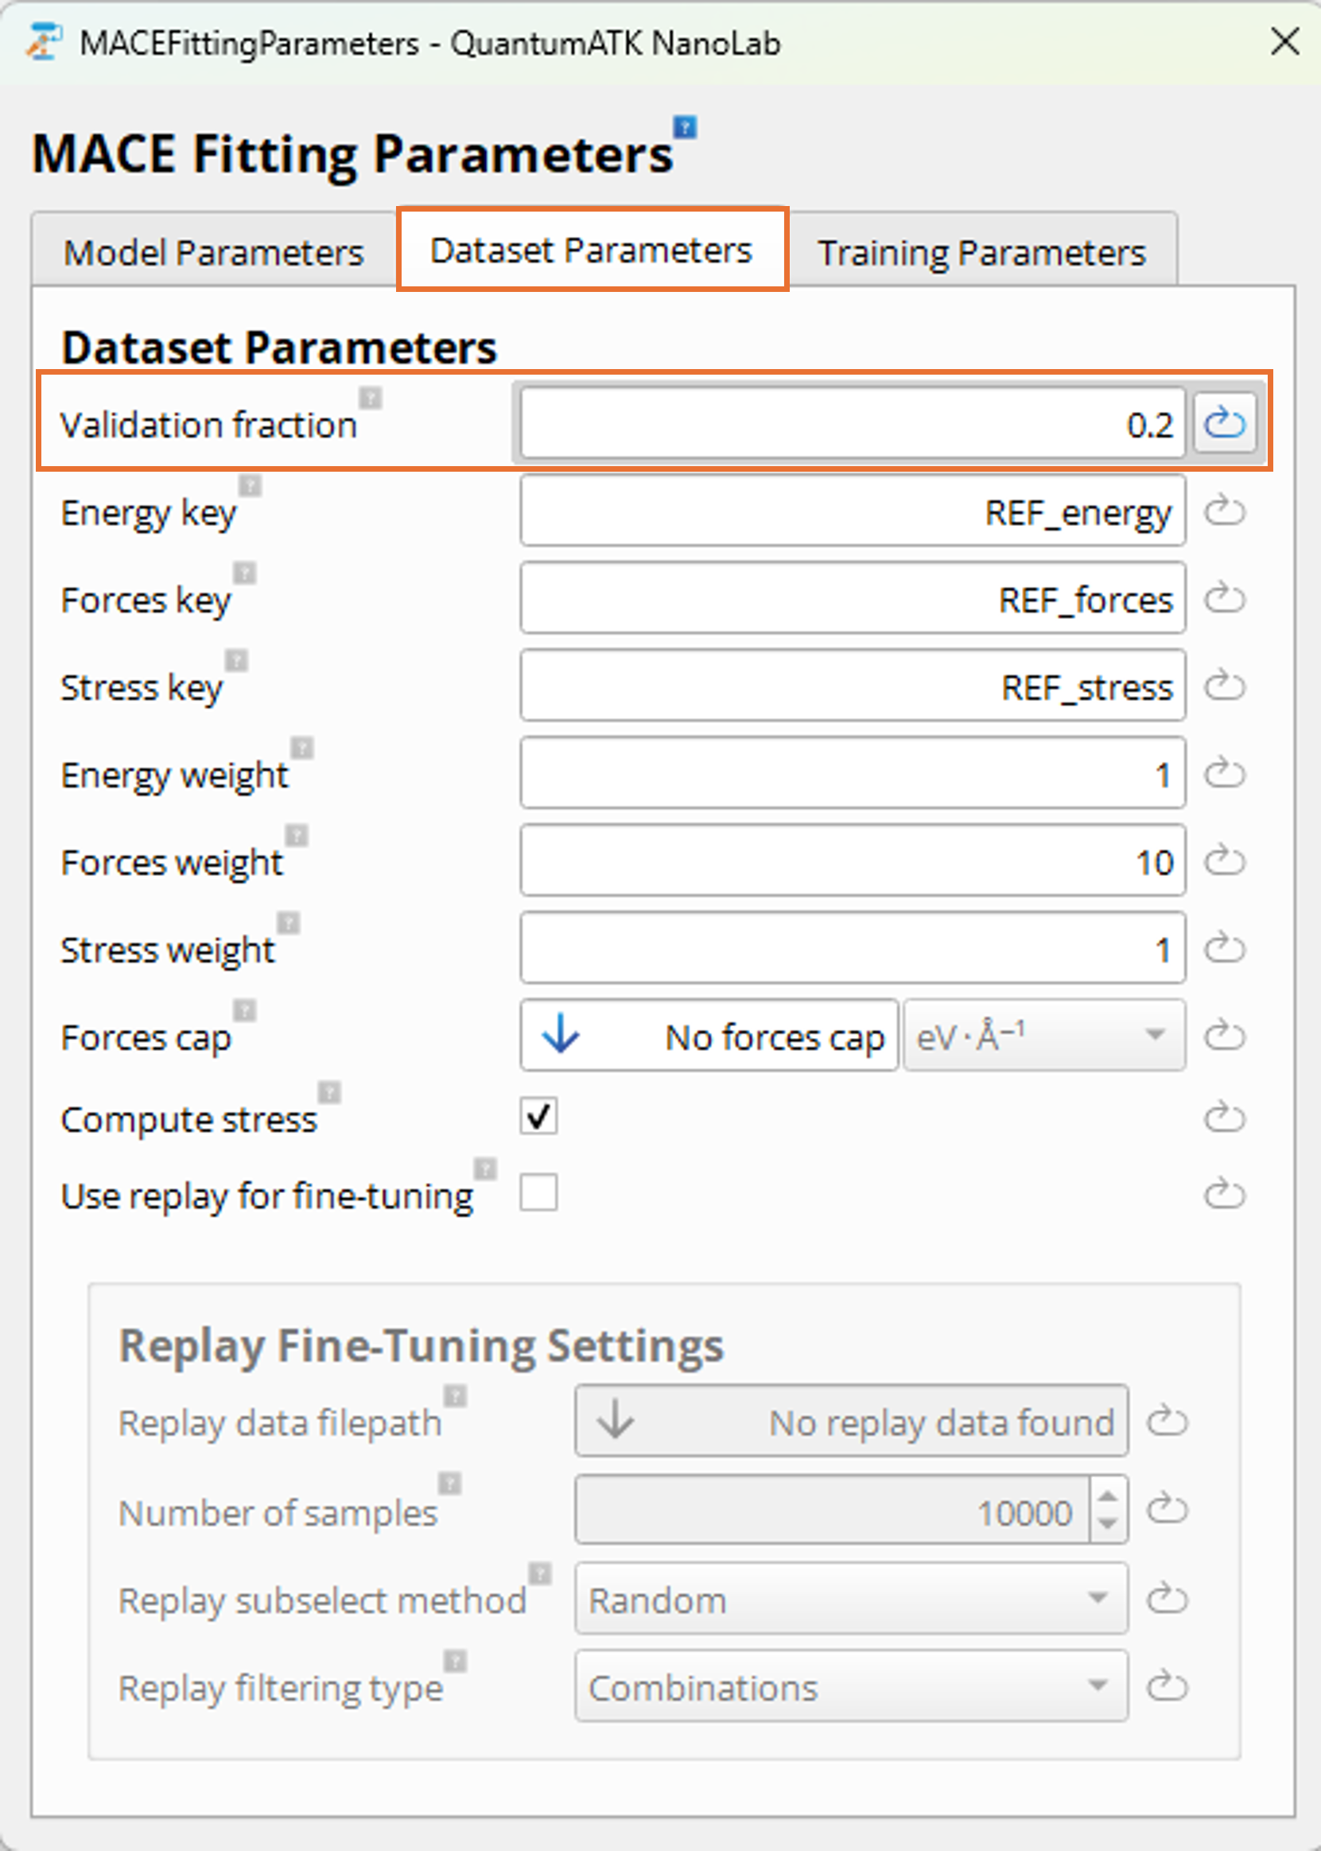Reset the Forces weight value
Image resolution: width=1321 pixels, height=1851 pixels.
tap(1224, 861)
